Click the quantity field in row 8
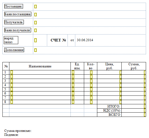Image resolution: width=149 pixels, height=138 pixels. [91, 102]
